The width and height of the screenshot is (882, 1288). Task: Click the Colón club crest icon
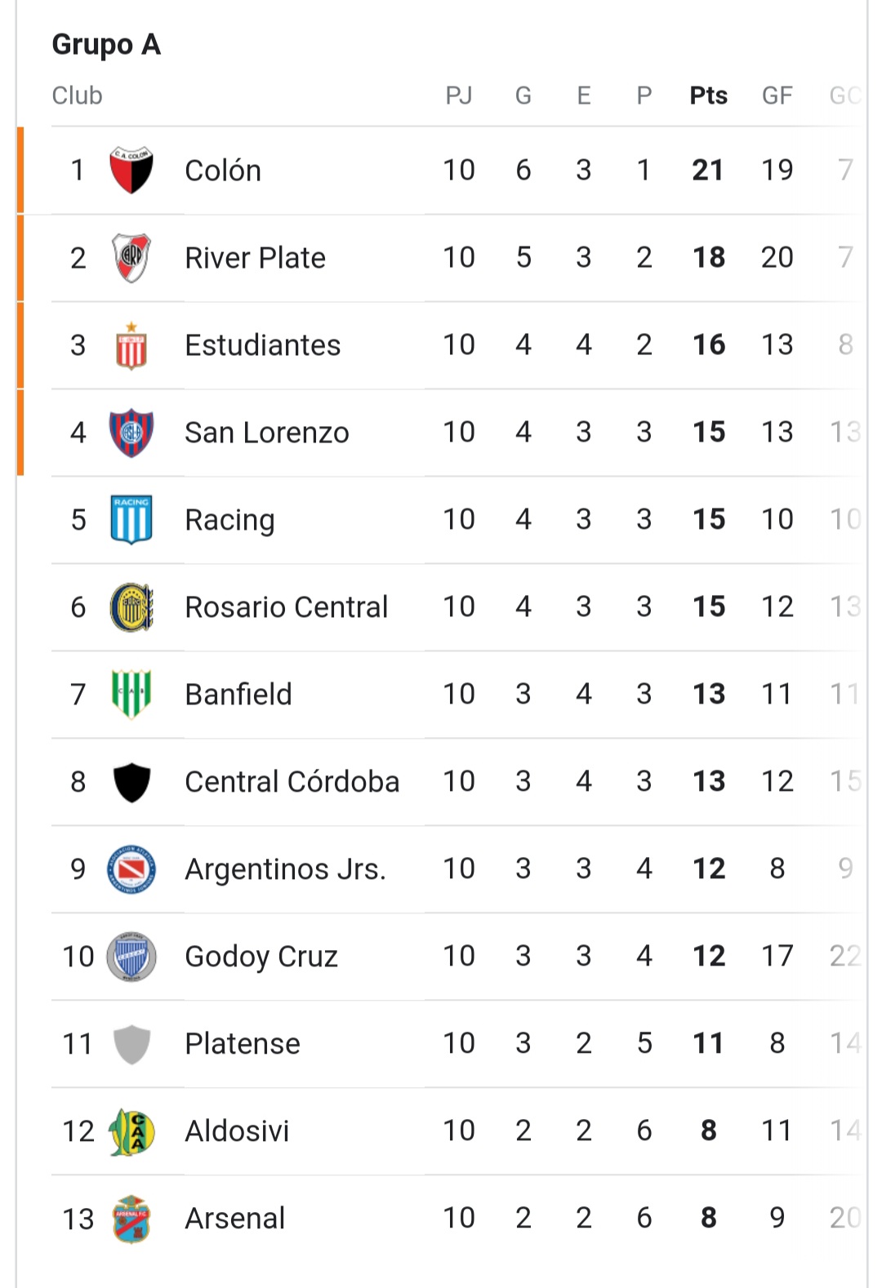(x=131, y=171)
